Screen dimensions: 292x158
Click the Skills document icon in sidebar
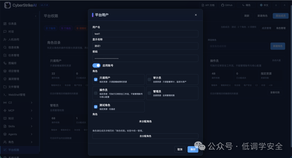tap(5, 126)
